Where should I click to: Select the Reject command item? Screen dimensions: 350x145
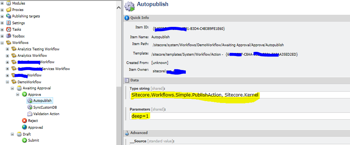pyautogui.click(x=33, y=121)
